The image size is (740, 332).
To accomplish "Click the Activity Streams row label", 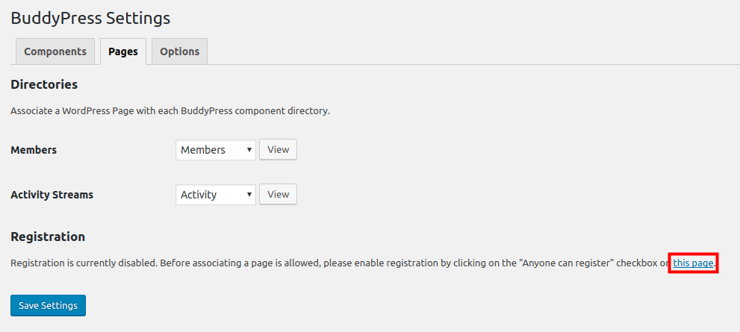I will [52, 195].
